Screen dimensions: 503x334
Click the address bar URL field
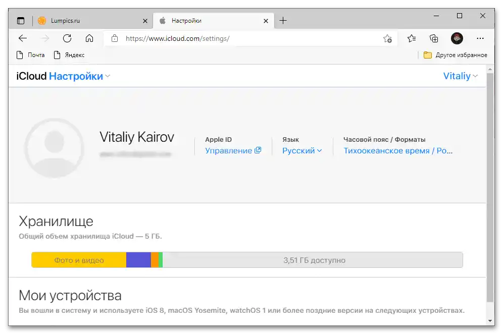[250, 38]
